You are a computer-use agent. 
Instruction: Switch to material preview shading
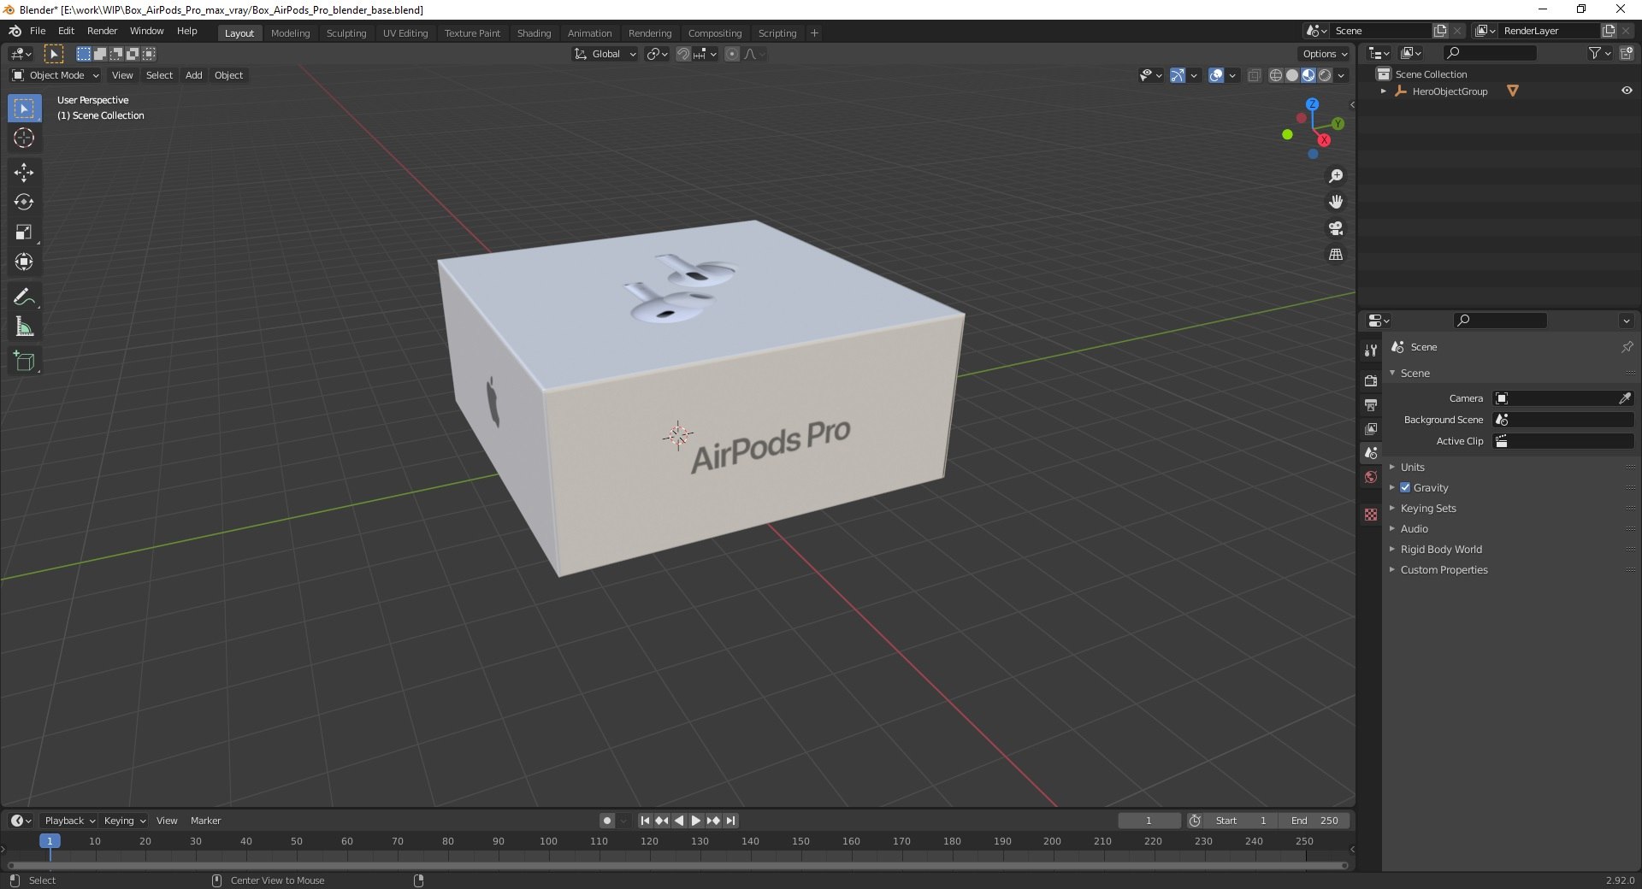[x=1308, y=75]
